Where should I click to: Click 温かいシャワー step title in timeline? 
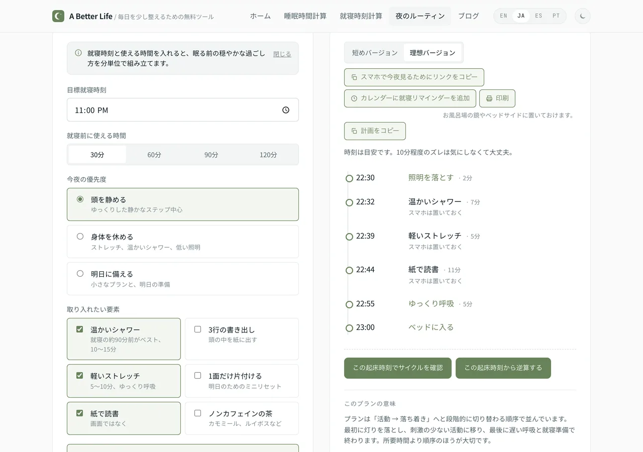pos(435,202)
